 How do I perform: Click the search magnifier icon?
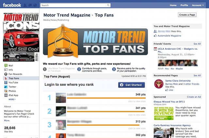pyautogui.click(x=108, y=5)
